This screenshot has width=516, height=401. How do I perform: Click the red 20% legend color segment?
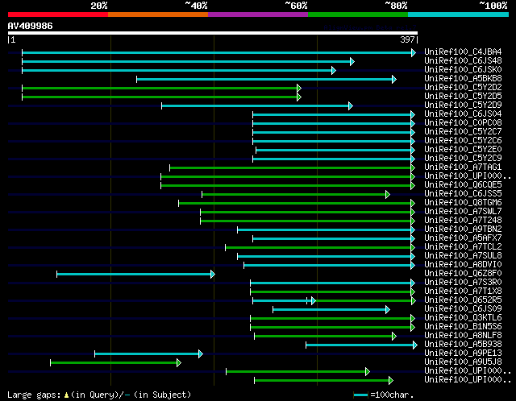(58, 14)
